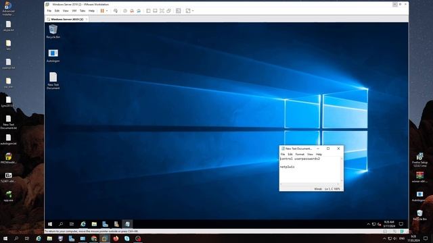Switch to VMware Unity mode icon

168,11
